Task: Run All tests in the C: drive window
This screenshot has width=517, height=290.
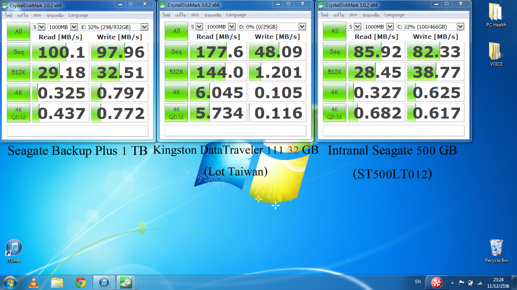Action: 335,31
